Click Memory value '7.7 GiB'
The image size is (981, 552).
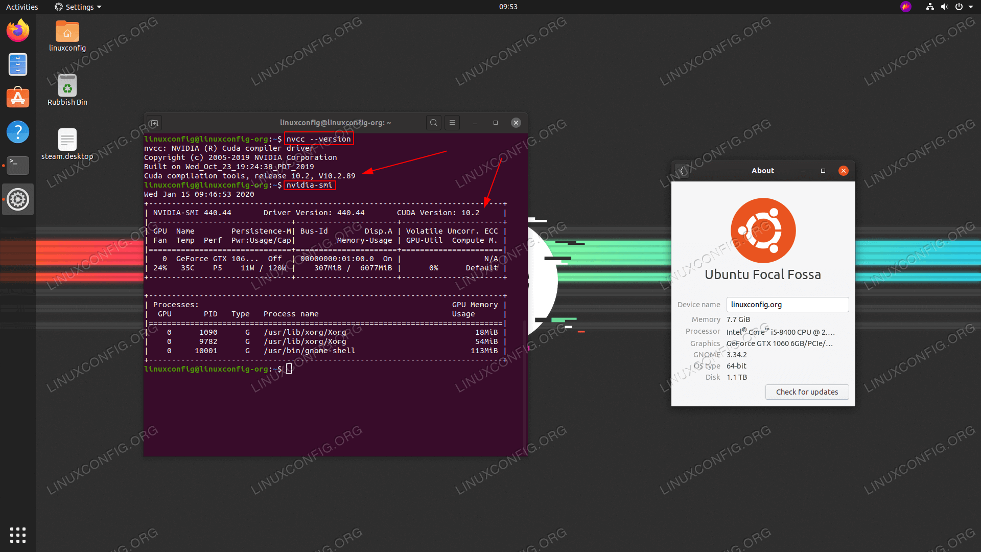[x=738, y=319]
